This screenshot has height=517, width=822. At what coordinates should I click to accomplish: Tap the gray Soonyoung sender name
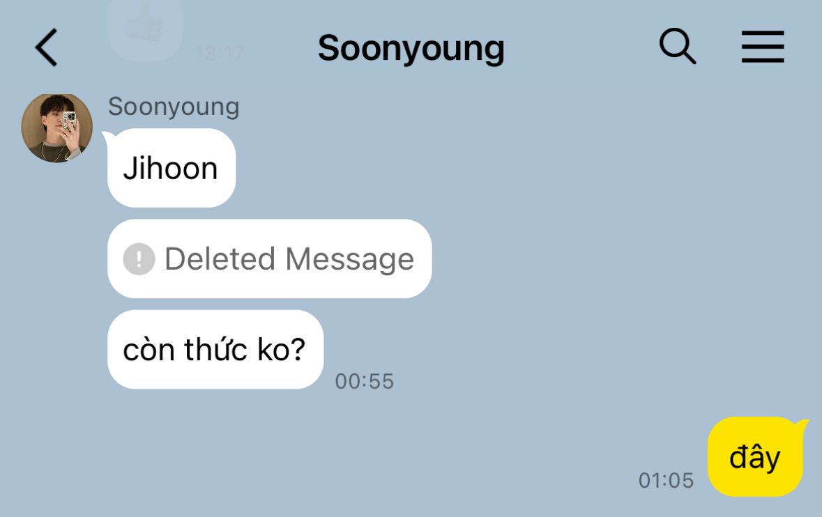pos(174,107)
